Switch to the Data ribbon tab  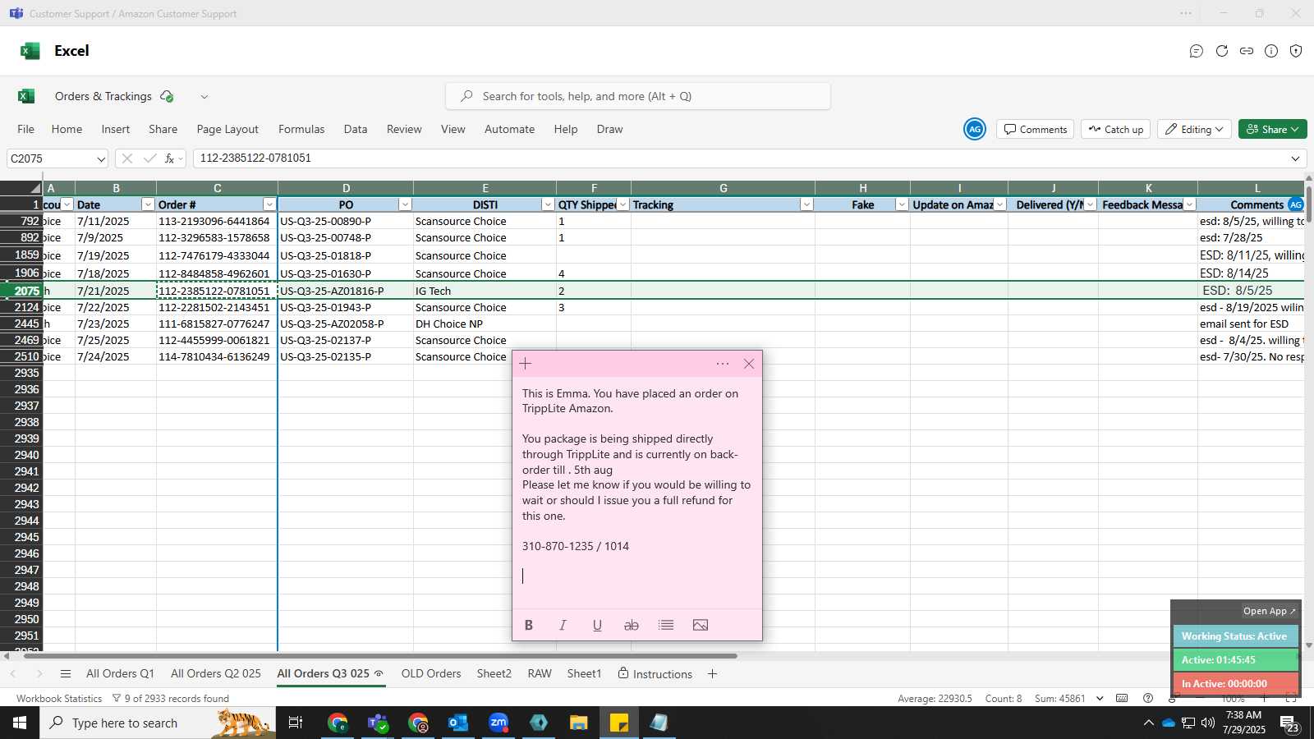(x=356, y=129)
